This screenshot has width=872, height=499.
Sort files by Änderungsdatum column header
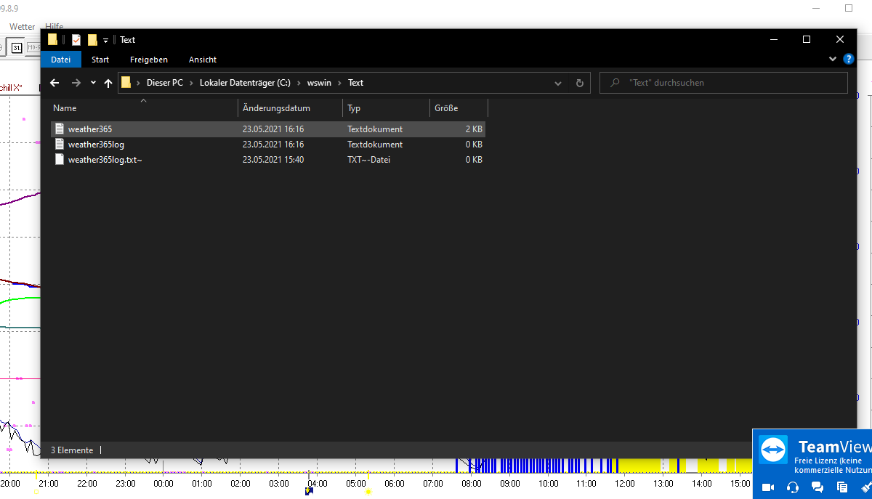click(x=276, y=108)
